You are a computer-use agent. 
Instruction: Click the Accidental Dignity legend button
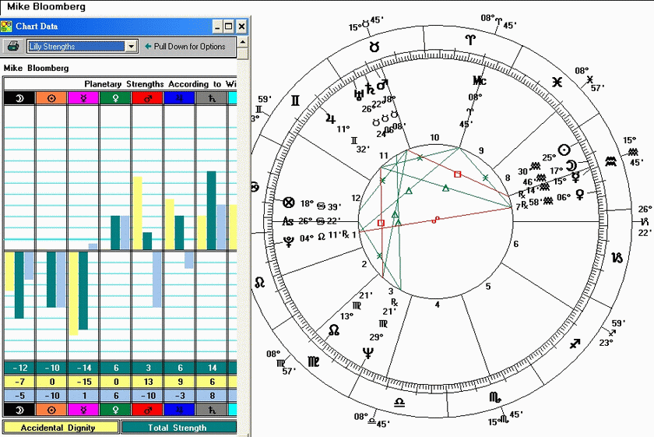(61, 427)
